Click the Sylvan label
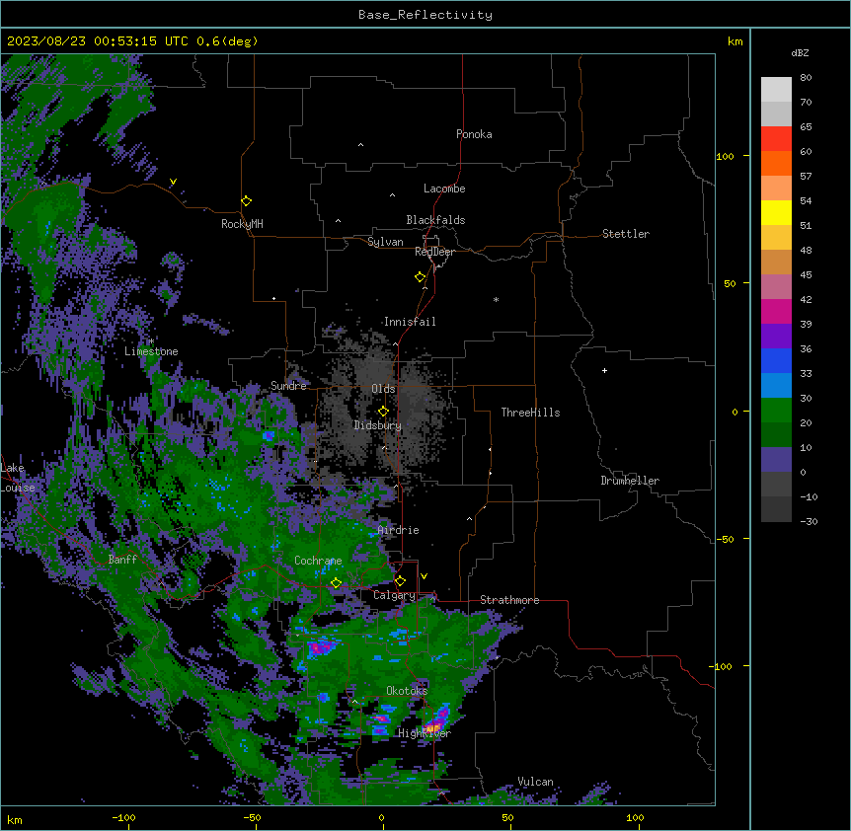This screenshot has height=831, width=851. pos(385,242)
